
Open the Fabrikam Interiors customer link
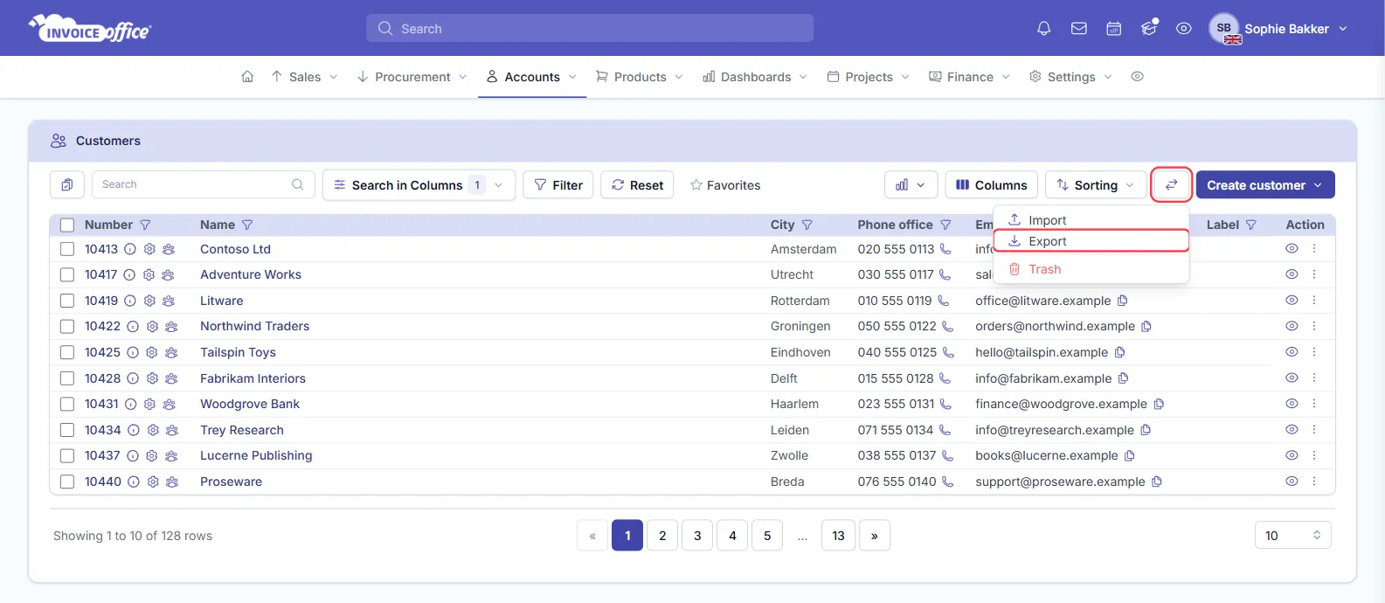253,378
